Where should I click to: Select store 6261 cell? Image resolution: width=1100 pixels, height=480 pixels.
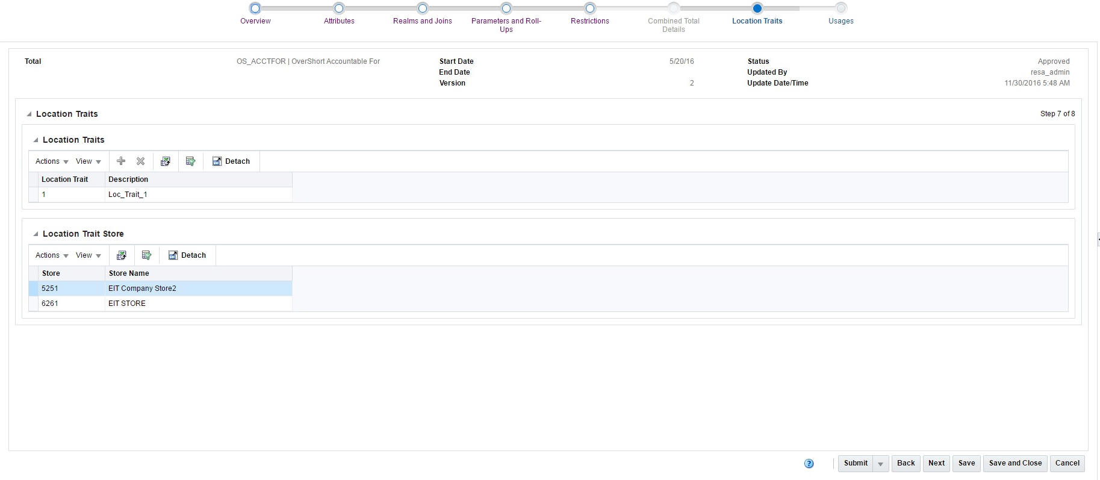tap(72, 304)
